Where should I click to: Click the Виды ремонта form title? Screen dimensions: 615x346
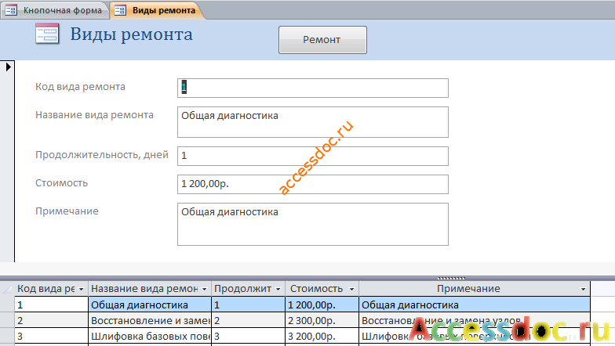(x=132, y=34)
